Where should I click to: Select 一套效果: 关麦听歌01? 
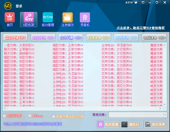pyautogui.click(x=19, y=45)
